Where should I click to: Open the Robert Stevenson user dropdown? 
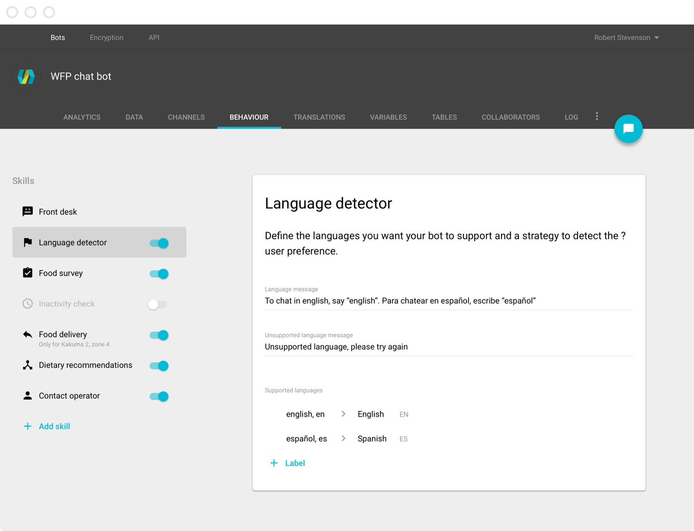tap(626, 38)
